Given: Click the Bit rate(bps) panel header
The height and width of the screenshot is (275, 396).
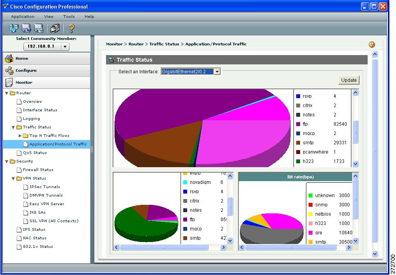Looking at the screenshot, I should (295, 177).
